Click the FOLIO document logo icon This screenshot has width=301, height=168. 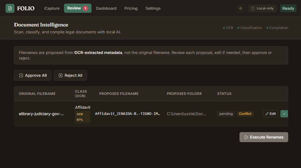10,8
